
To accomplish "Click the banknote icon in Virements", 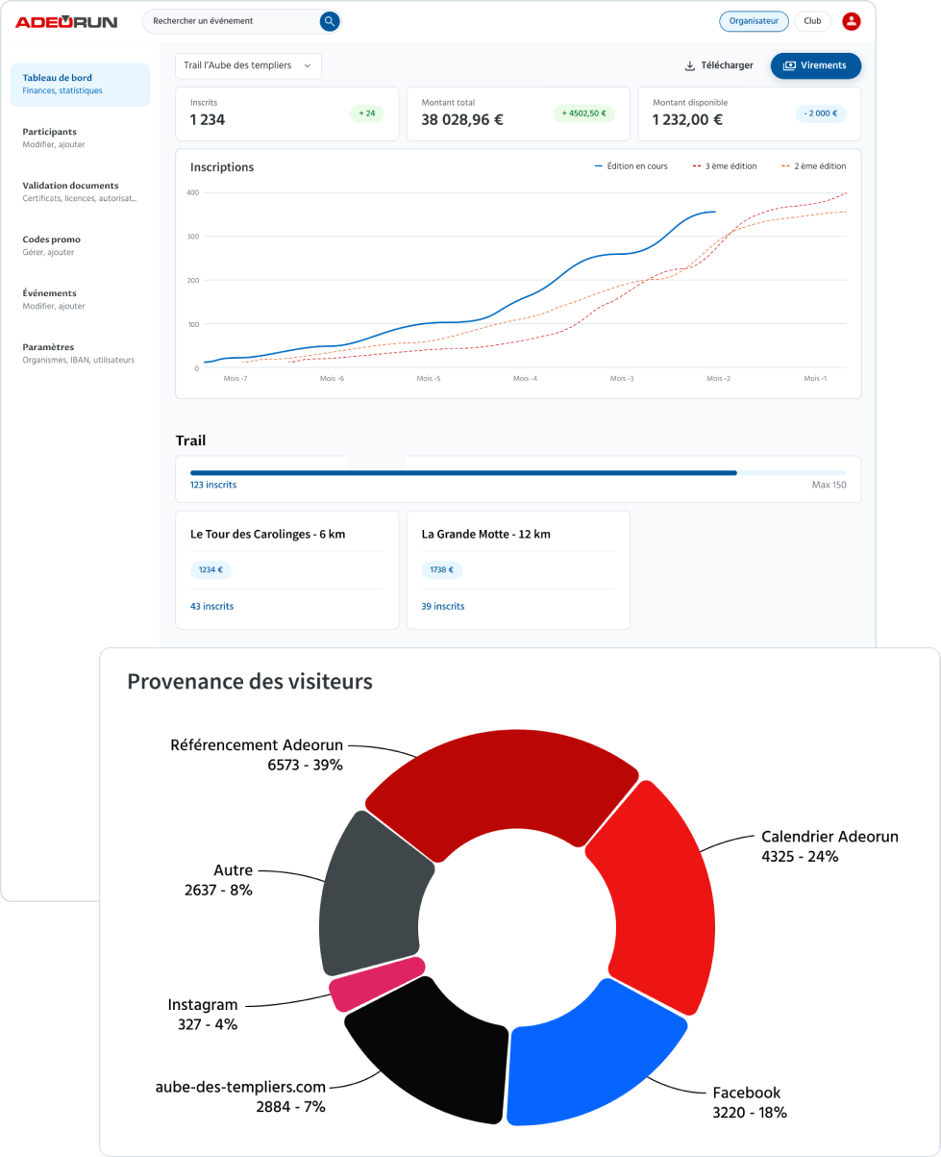I will 789,66.
